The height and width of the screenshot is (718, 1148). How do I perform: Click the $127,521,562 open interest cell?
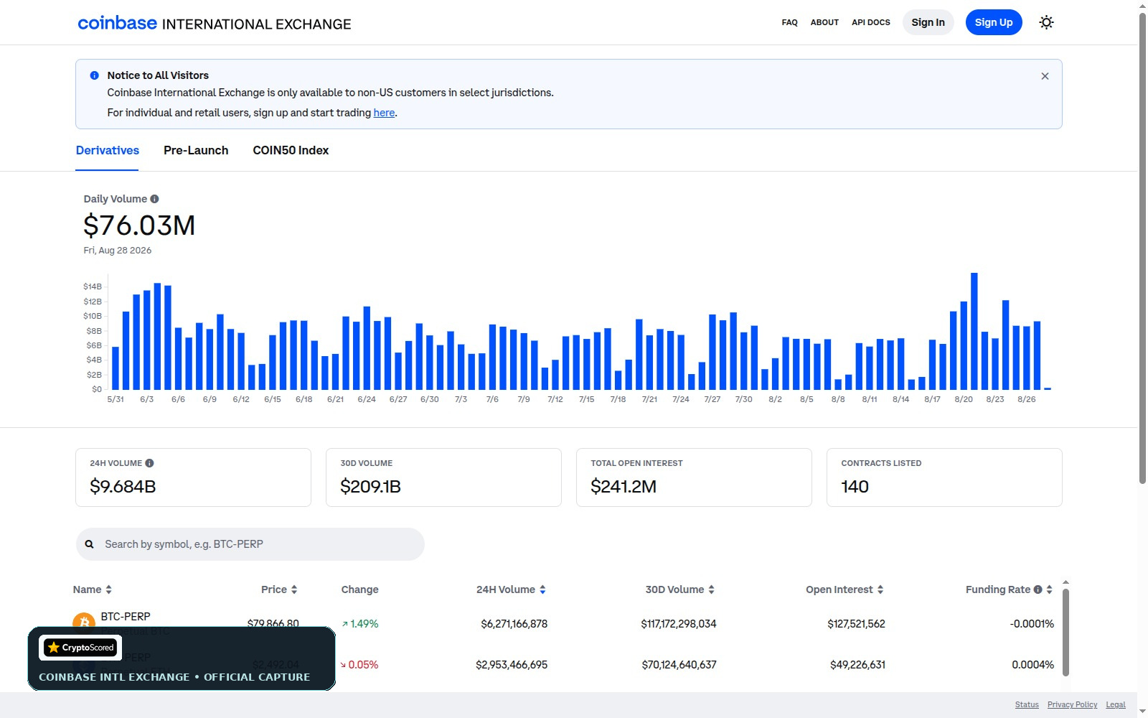(856, 624)
